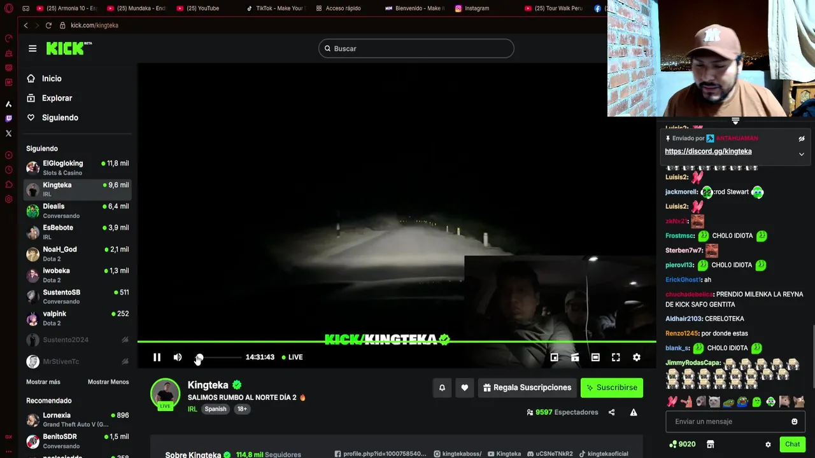Click the Spanish language tag
Viewport: 815px width, 458px height.
coord(215,409)
